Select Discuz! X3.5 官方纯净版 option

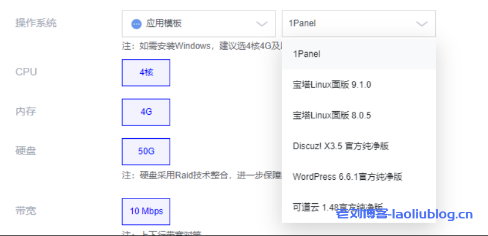pos(341,146)
